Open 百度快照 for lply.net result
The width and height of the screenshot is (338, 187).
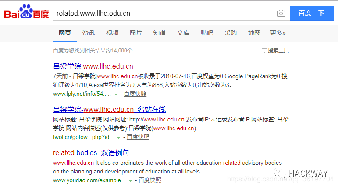pos(135,94)
